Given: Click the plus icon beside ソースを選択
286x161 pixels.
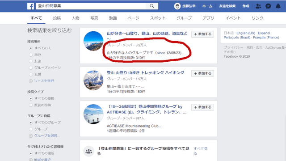Looking at the screenshot, I should point(31,81).
